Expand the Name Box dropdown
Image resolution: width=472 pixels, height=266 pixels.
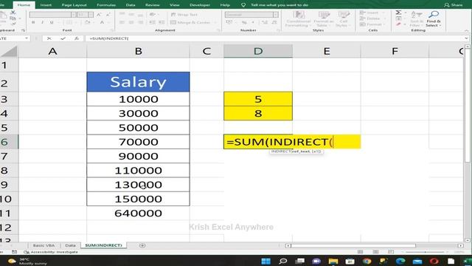coord(27,38)
